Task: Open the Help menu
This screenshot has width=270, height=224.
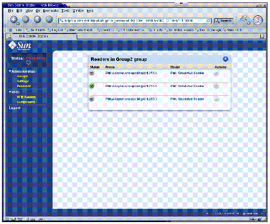Action: coord(90,11)
